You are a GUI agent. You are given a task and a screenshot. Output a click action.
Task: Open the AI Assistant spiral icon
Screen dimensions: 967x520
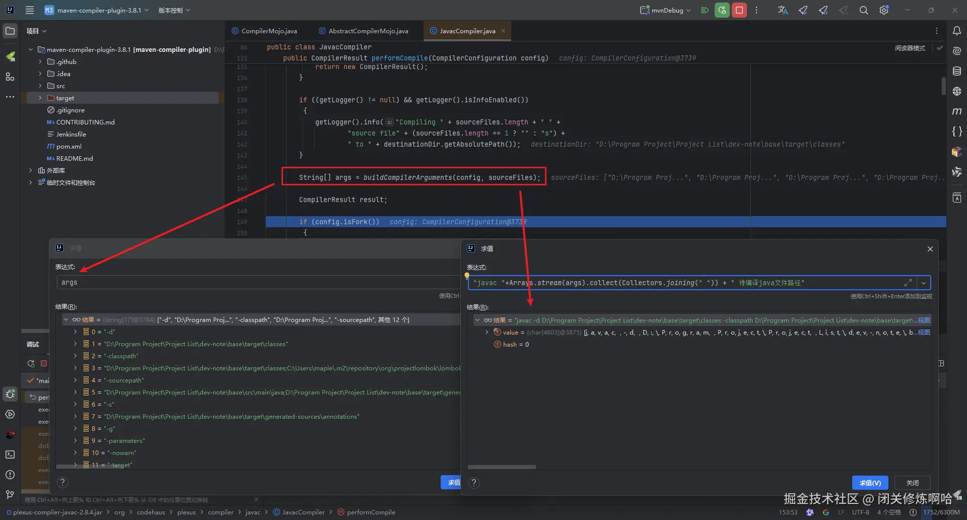tap(957, 51)
